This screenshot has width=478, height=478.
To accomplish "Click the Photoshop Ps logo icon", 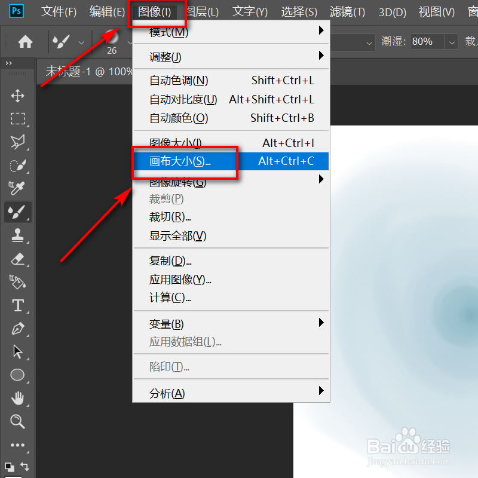I will (17, 11).
